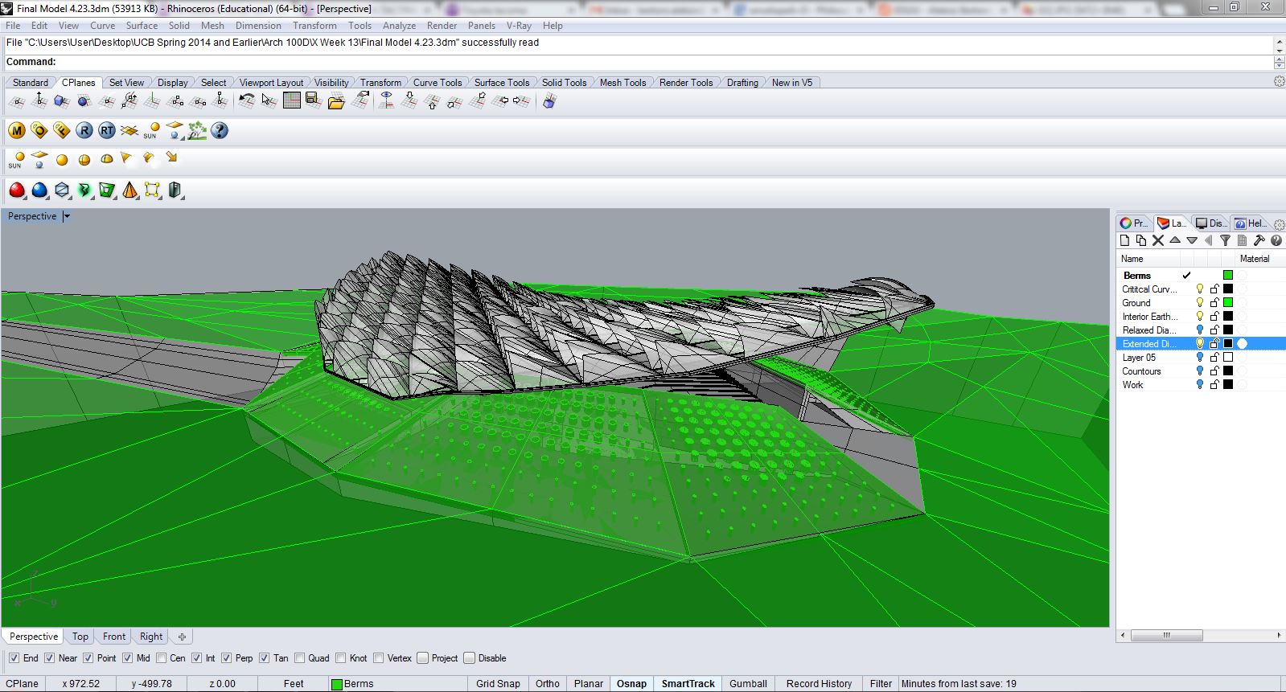Click the tree landscape environment icon
This screenshot has height=692, width=1286.
click(x=196, y=130)
